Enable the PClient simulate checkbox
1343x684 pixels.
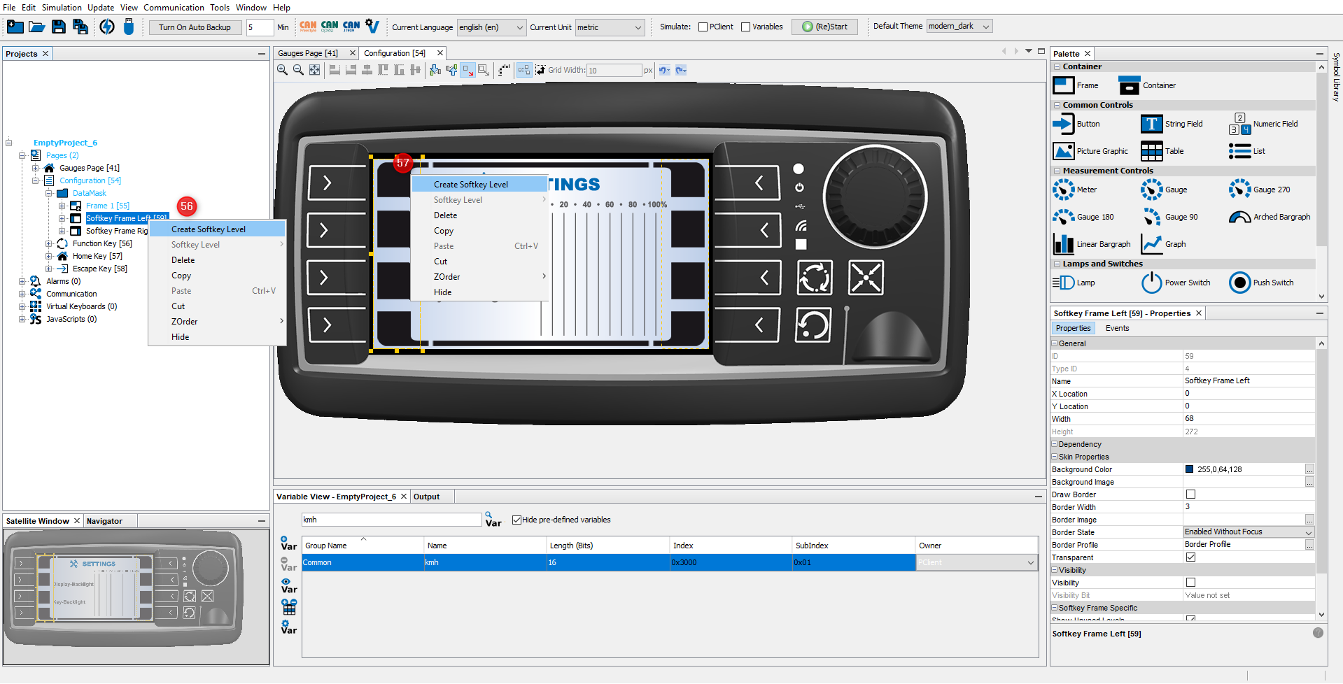coord(703,27)
